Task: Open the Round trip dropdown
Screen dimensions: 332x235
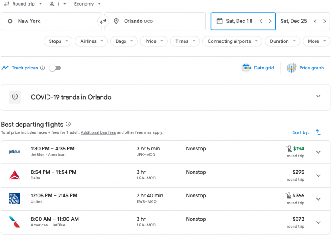Action: 23,4
